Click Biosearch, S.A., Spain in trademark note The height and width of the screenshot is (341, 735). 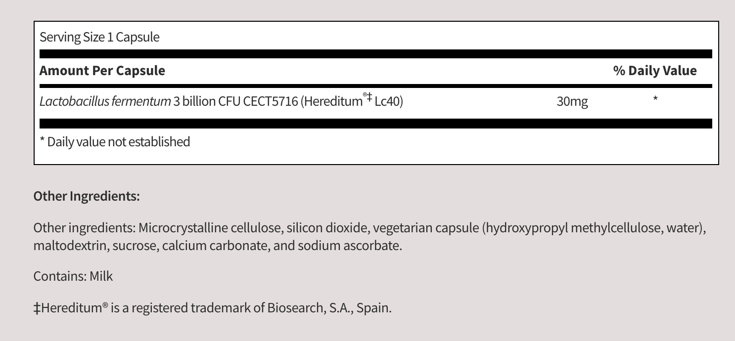pyautogui.click(x=329, y=308)
